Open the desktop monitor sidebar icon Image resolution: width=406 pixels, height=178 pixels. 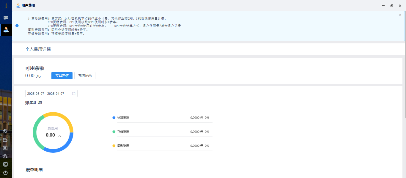point(5,164)
